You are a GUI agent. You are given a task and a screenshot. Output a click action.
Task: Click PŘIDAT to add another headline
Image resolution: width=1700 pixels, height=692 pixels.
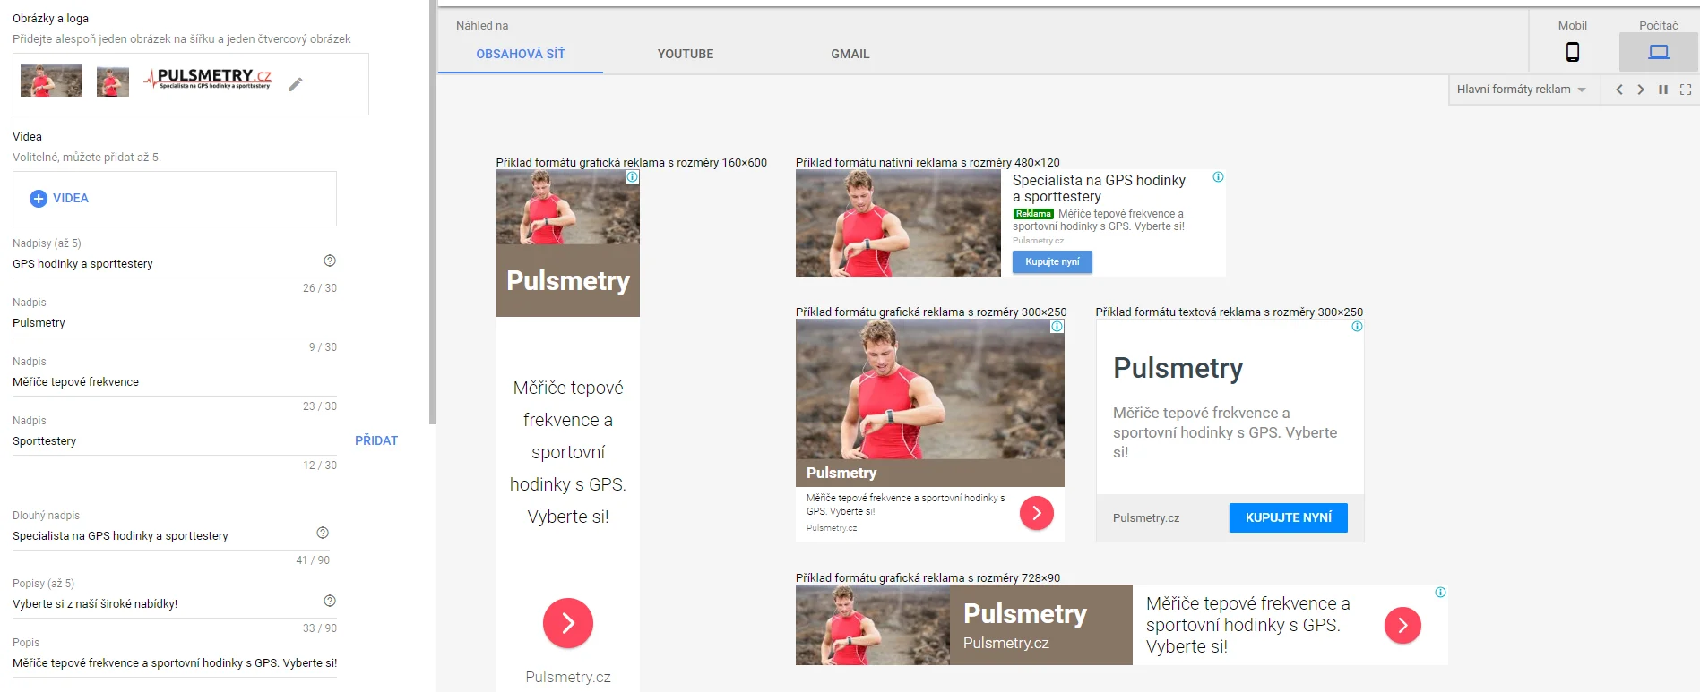click(376, 440)
